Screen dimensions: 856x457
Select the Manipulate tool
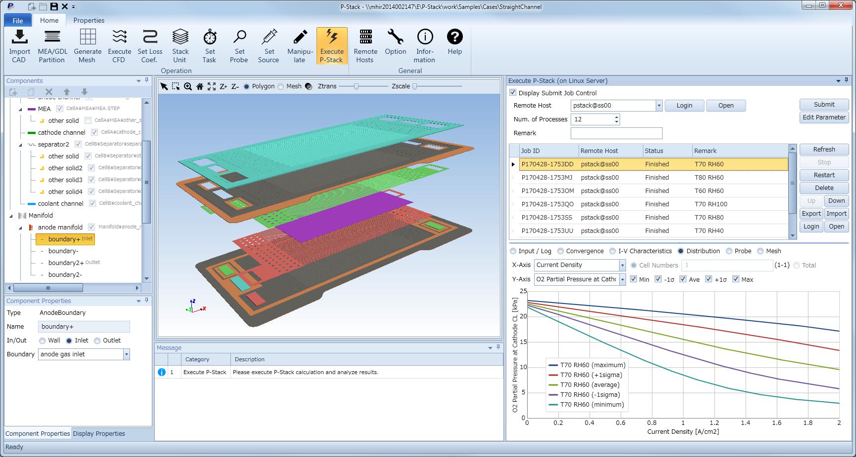[x=300, y=46]
